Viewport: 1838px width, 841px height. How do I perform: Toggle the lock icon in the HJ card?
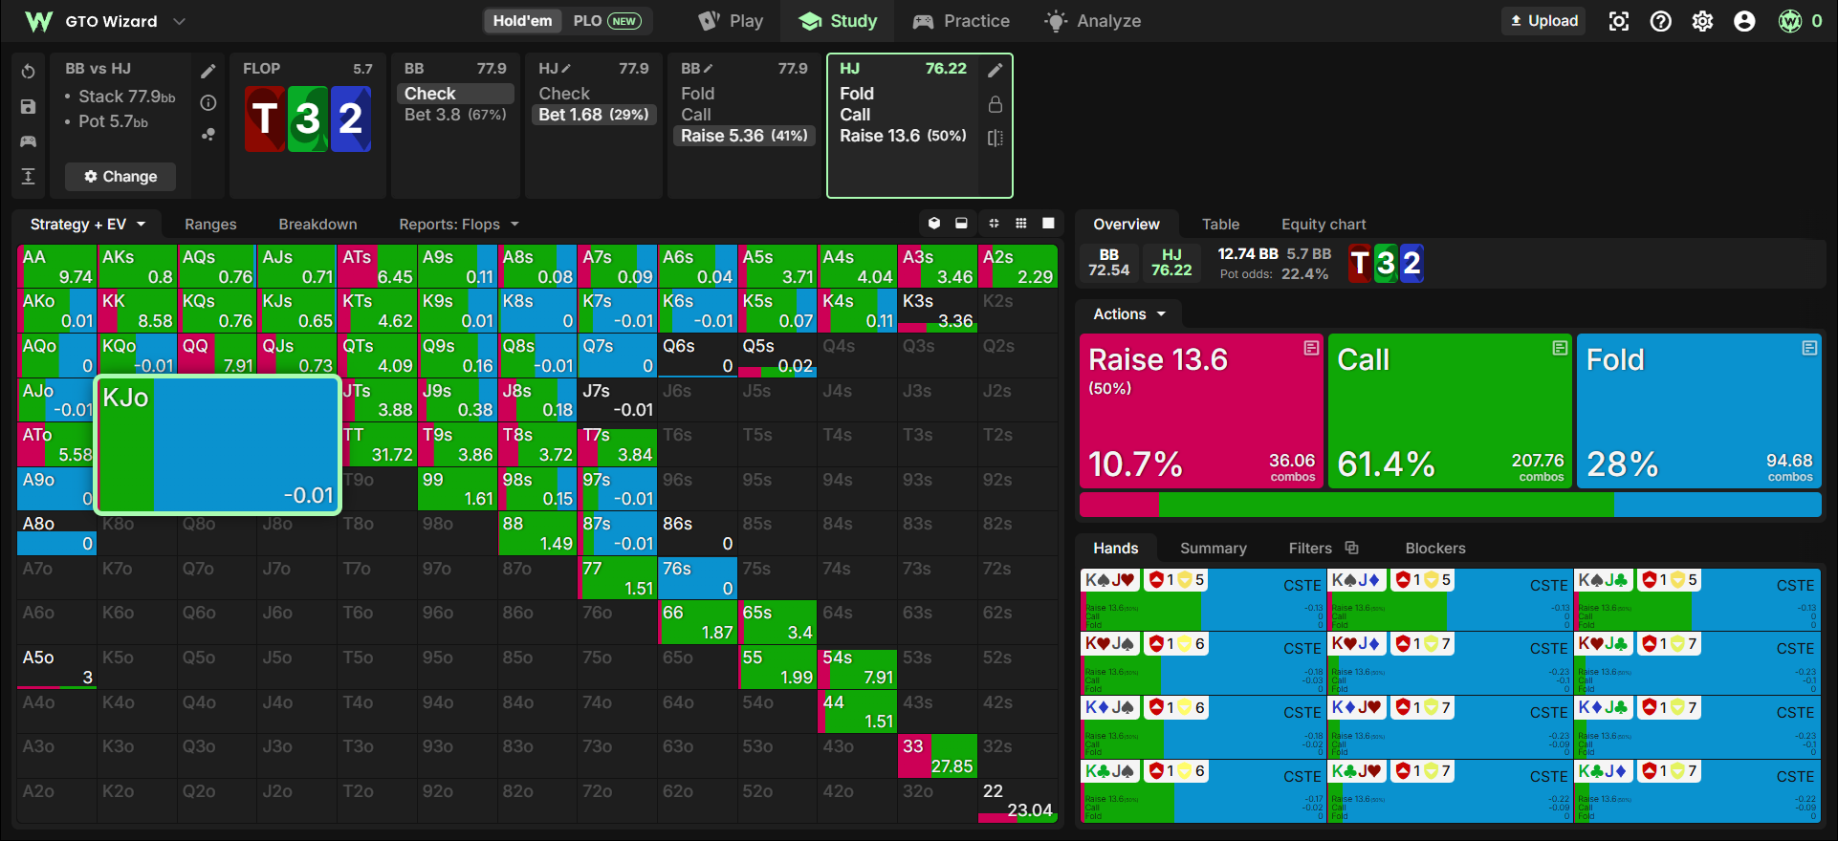point(995,104)
